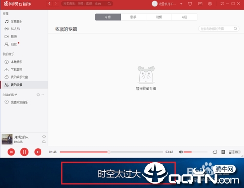Open 下载管理 in the sidebar
Viewport: 244px width, 188px height.
[x=24, y=70]
